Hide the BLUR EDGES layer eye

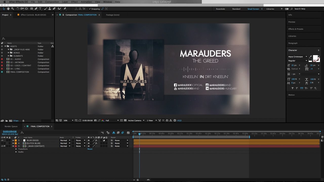(2, 140)
